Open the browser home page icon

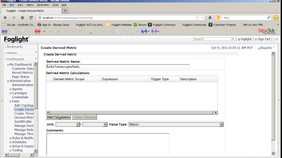22,18
